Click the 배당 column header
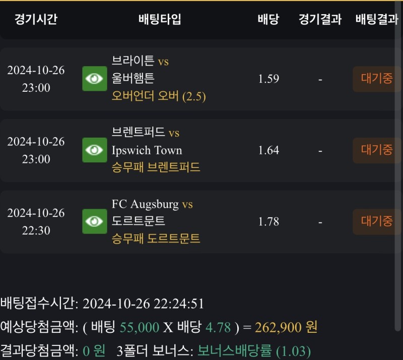Image resolution: width=403 pixels, height=360 pixels. click(x=268, y=20)
